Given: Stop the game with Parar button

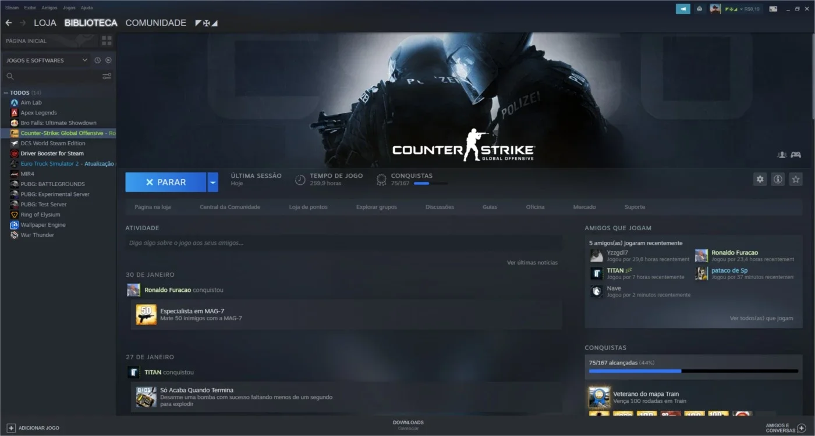Looking at the screenshot, I should tap(166, 182).
